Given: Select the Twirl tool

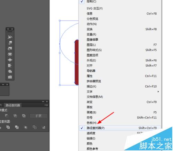Looking at the screenshot, I should click(10, 49).
